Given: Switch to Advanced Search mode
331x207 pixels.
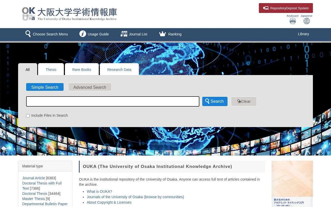Looking at the screenshot, I should pos(90,87).
